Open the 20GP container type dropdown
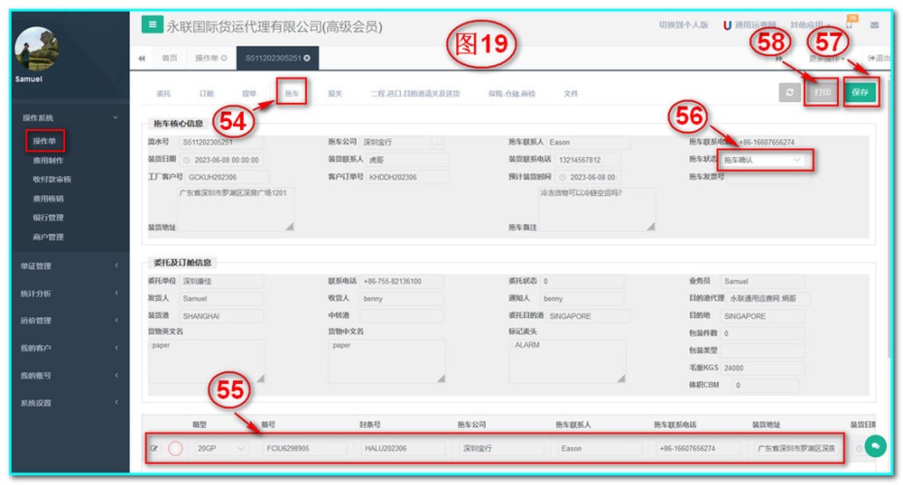903x485 pixels. [221, 448]
